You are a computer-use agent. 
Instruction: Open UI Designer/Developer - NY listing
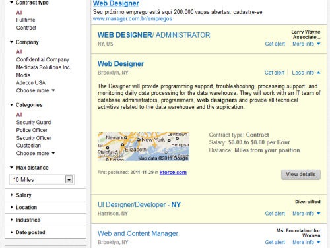139,204
